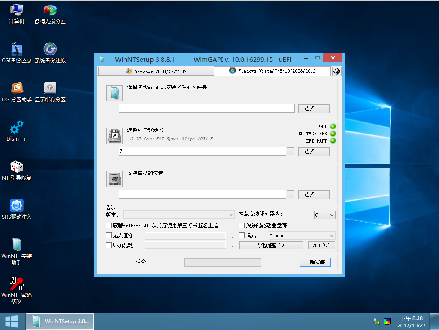
Task: Toggle the 模式 checkbox
Action: click(242, 235)
